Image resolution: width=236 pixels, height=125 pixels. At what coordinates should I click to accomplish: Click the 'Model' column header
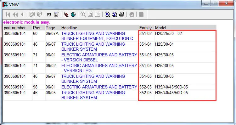pos(160,28)
